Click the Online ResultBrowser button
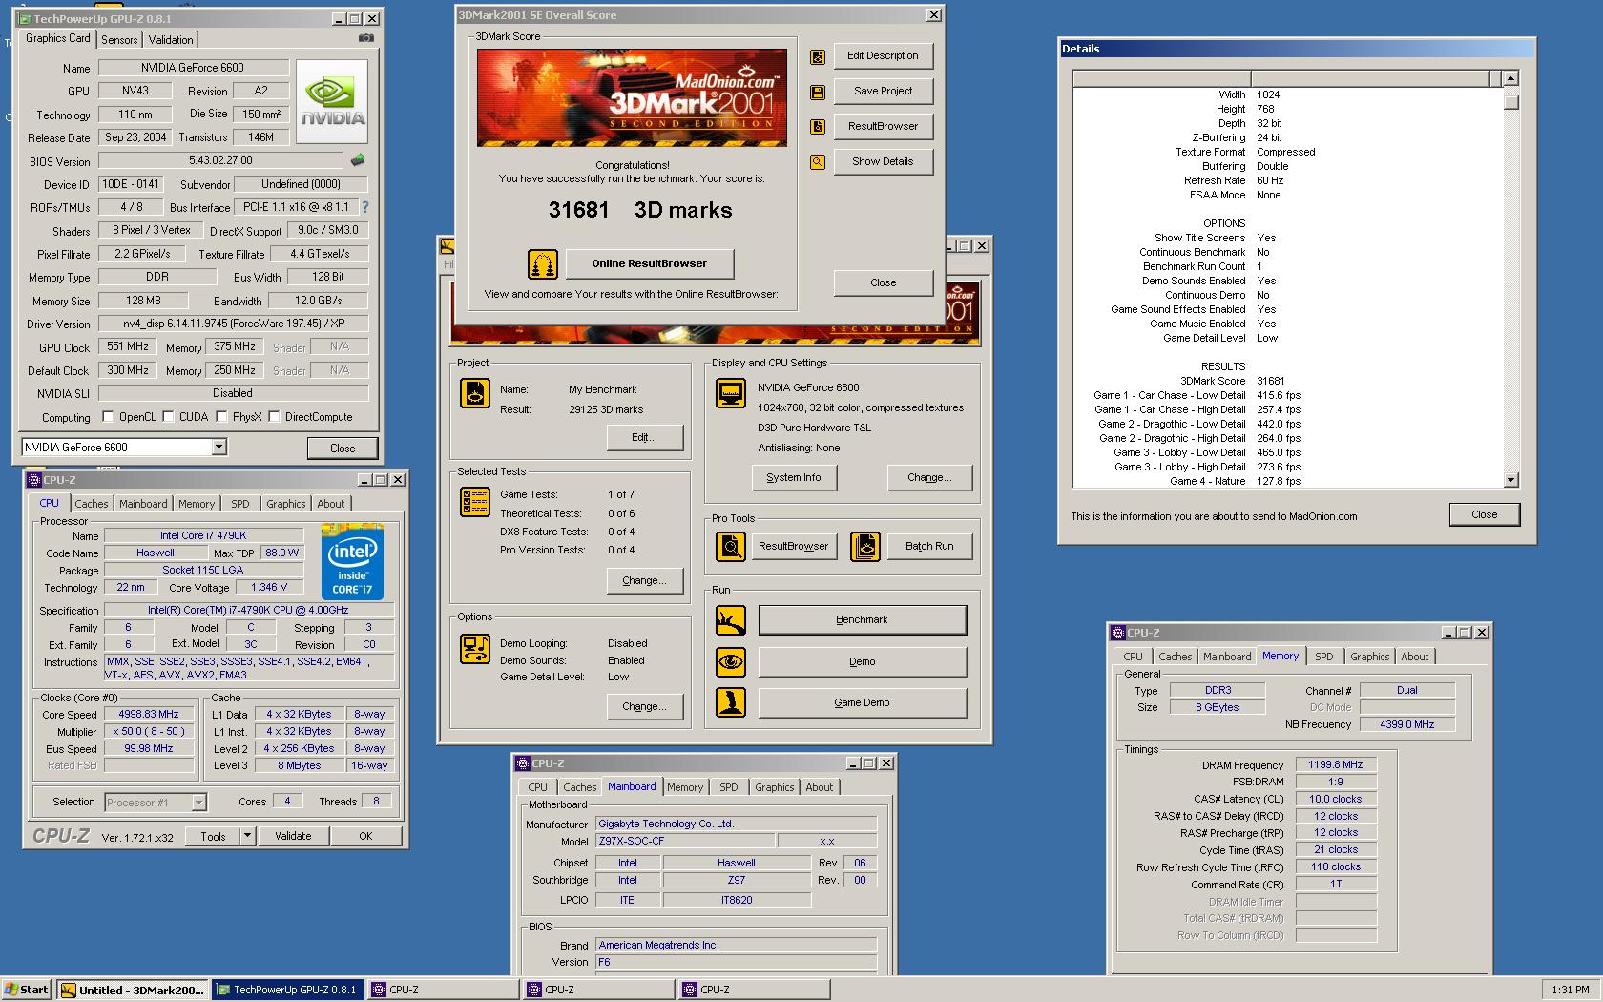1603x1002 pixels. click(650, 264)
